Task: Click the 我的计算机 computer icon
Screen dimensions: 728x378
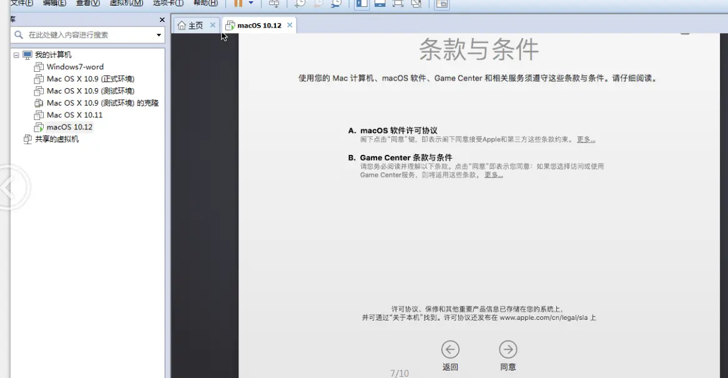Action: point(27,55)
